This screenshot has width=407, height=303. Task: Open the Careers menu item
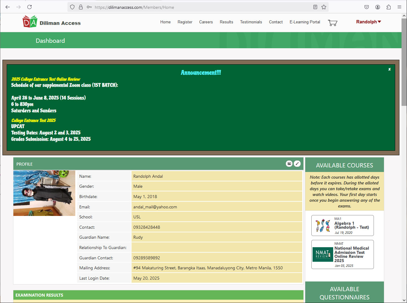(206, 22)
